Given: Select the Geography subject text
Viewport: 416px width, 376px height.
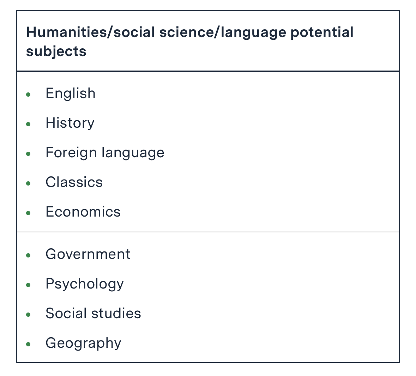Looking at the screenshot, I should [83, 343].
